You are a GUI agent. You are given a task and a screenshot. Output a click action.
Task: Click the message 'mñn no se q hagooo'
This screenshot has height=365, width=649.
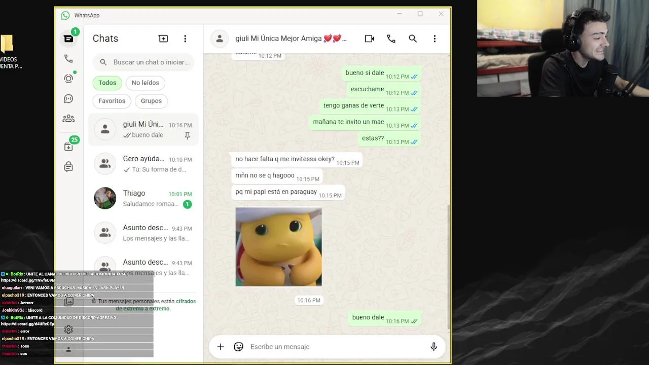coord(276,176)
